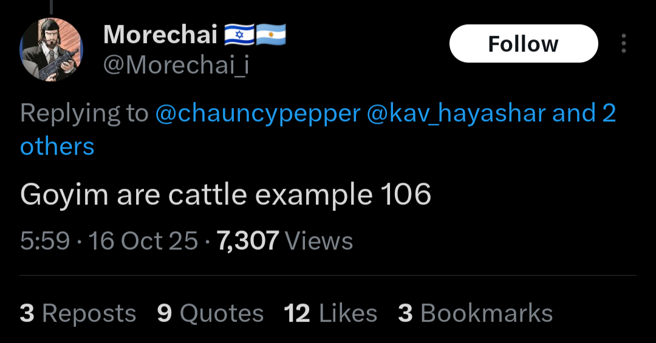Screen dimensions: 656x343
Task: Open the three-dot more options menu
Action: (623, 44)
